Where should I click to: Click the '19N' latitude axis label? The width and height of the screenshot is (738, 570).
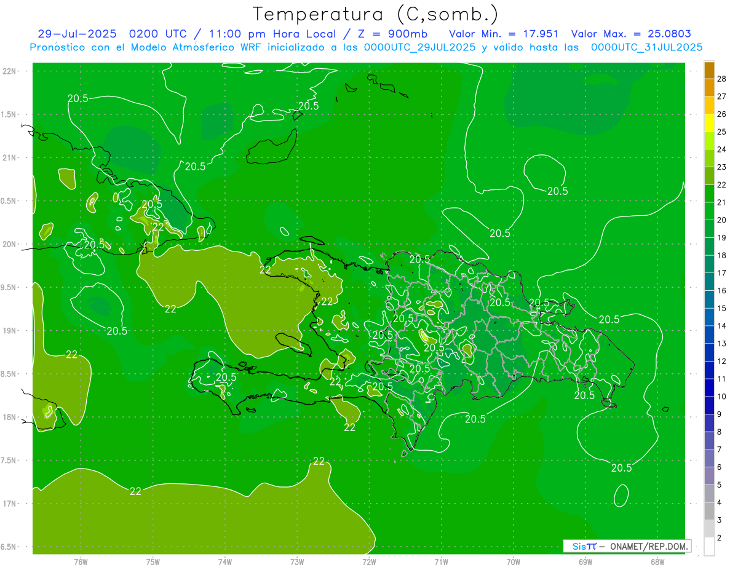pyautogui.click(x=10, y=331)
